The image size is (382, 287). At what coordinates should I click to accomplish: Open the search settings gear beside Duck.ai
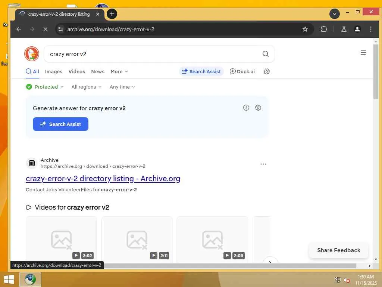pyautogui.click(x=267, y=71)
